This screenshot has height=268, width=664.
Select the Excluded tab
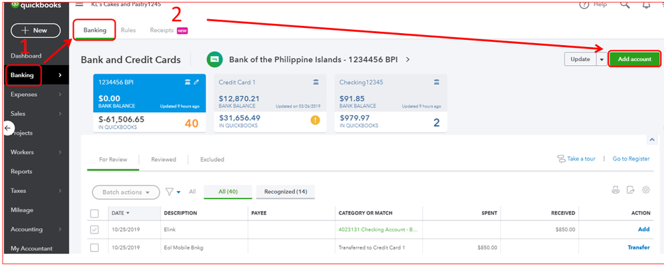pos(212,159)
